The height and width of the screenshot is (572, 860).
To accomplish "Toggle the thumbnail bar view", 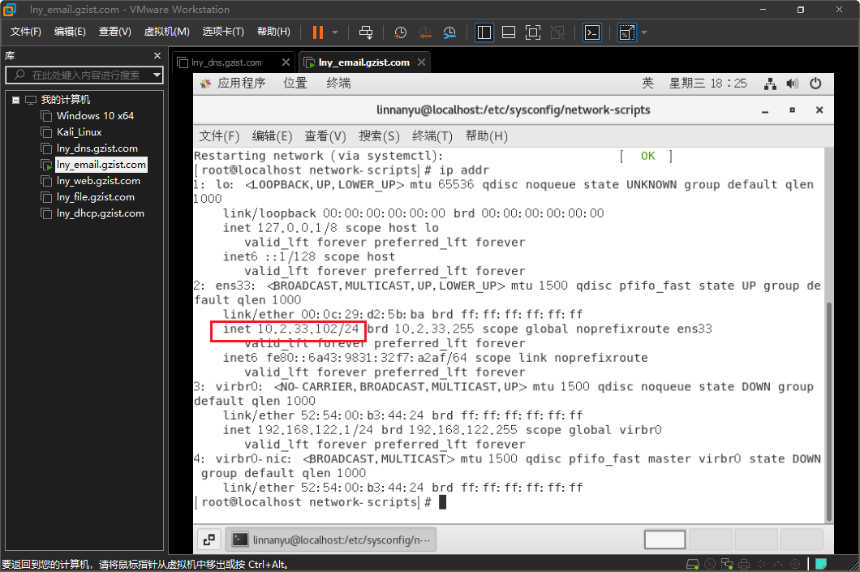I will pos(509,32).
